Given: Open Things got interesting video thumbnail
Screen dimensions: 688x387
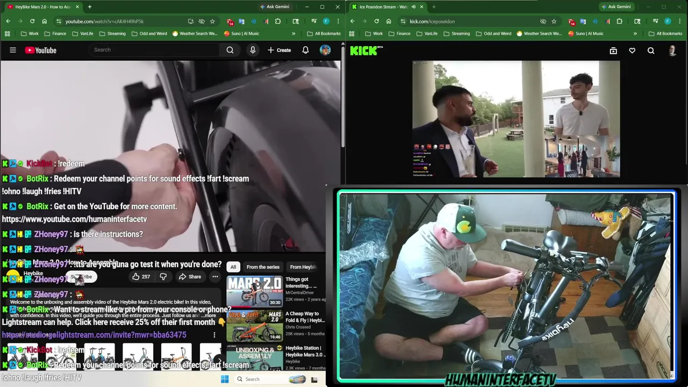Looking at the screenshot, I should pos(254,291).
